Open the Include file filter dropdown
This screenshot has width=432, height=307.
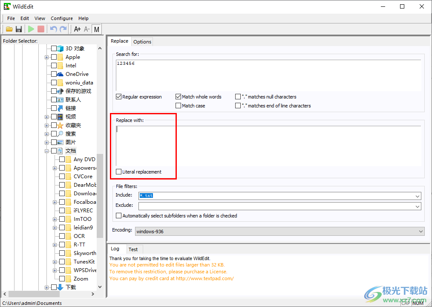click(417, 196)
